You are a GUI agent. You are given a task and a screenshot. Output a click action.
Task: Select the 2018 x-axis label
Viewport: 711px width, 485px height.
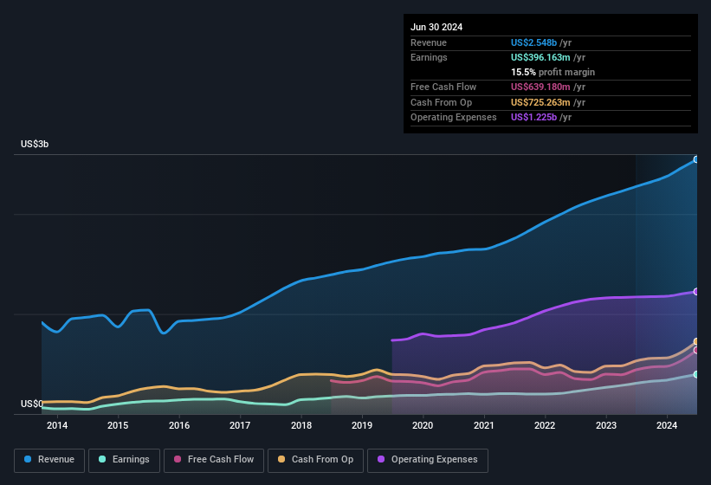coord(301,425)
